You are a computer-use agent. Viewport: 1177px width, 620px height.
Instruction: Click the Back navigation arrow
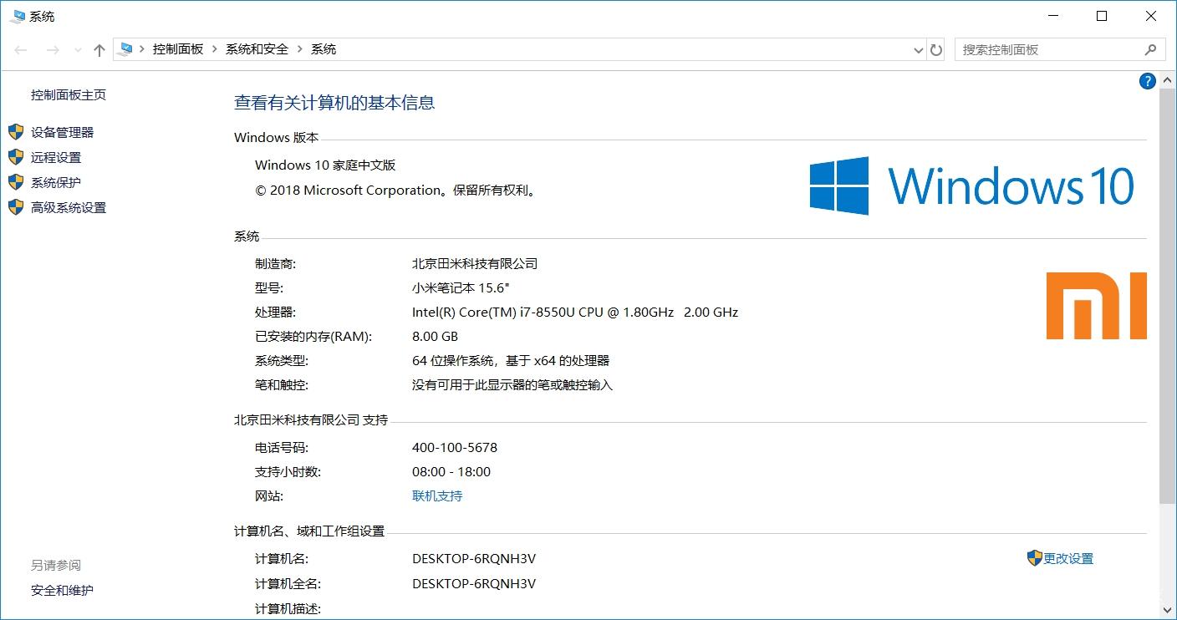click(x=21, y=50)
